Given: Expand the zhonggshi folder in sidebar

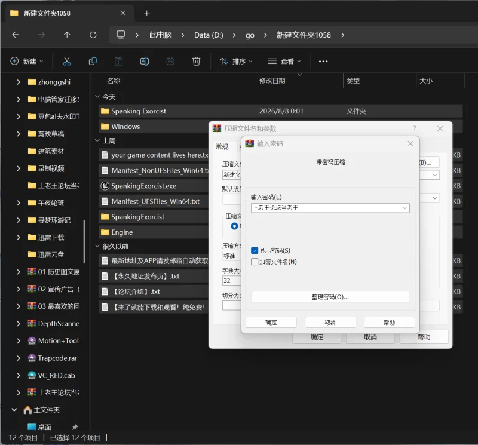Looking at the screenshot, I should 19,82.
